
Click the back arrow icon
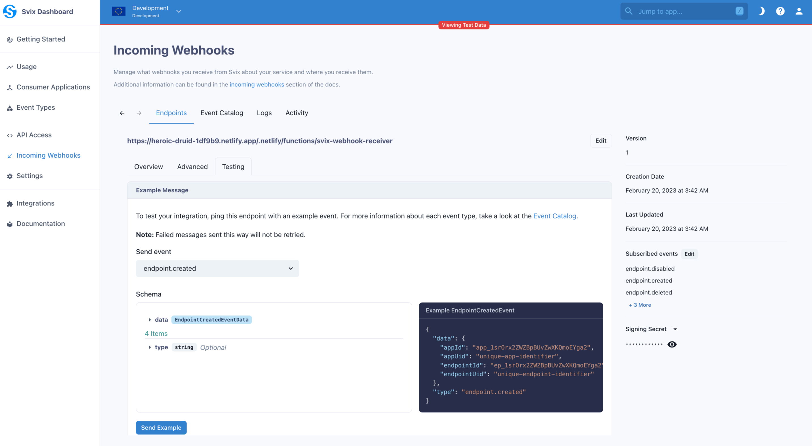pyautogui.click(x=122, y=113)
